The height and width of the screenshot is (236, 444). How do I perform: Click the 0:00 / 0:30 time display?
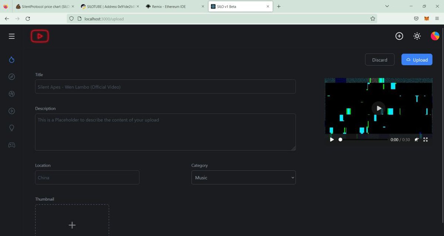coord(400,140)
